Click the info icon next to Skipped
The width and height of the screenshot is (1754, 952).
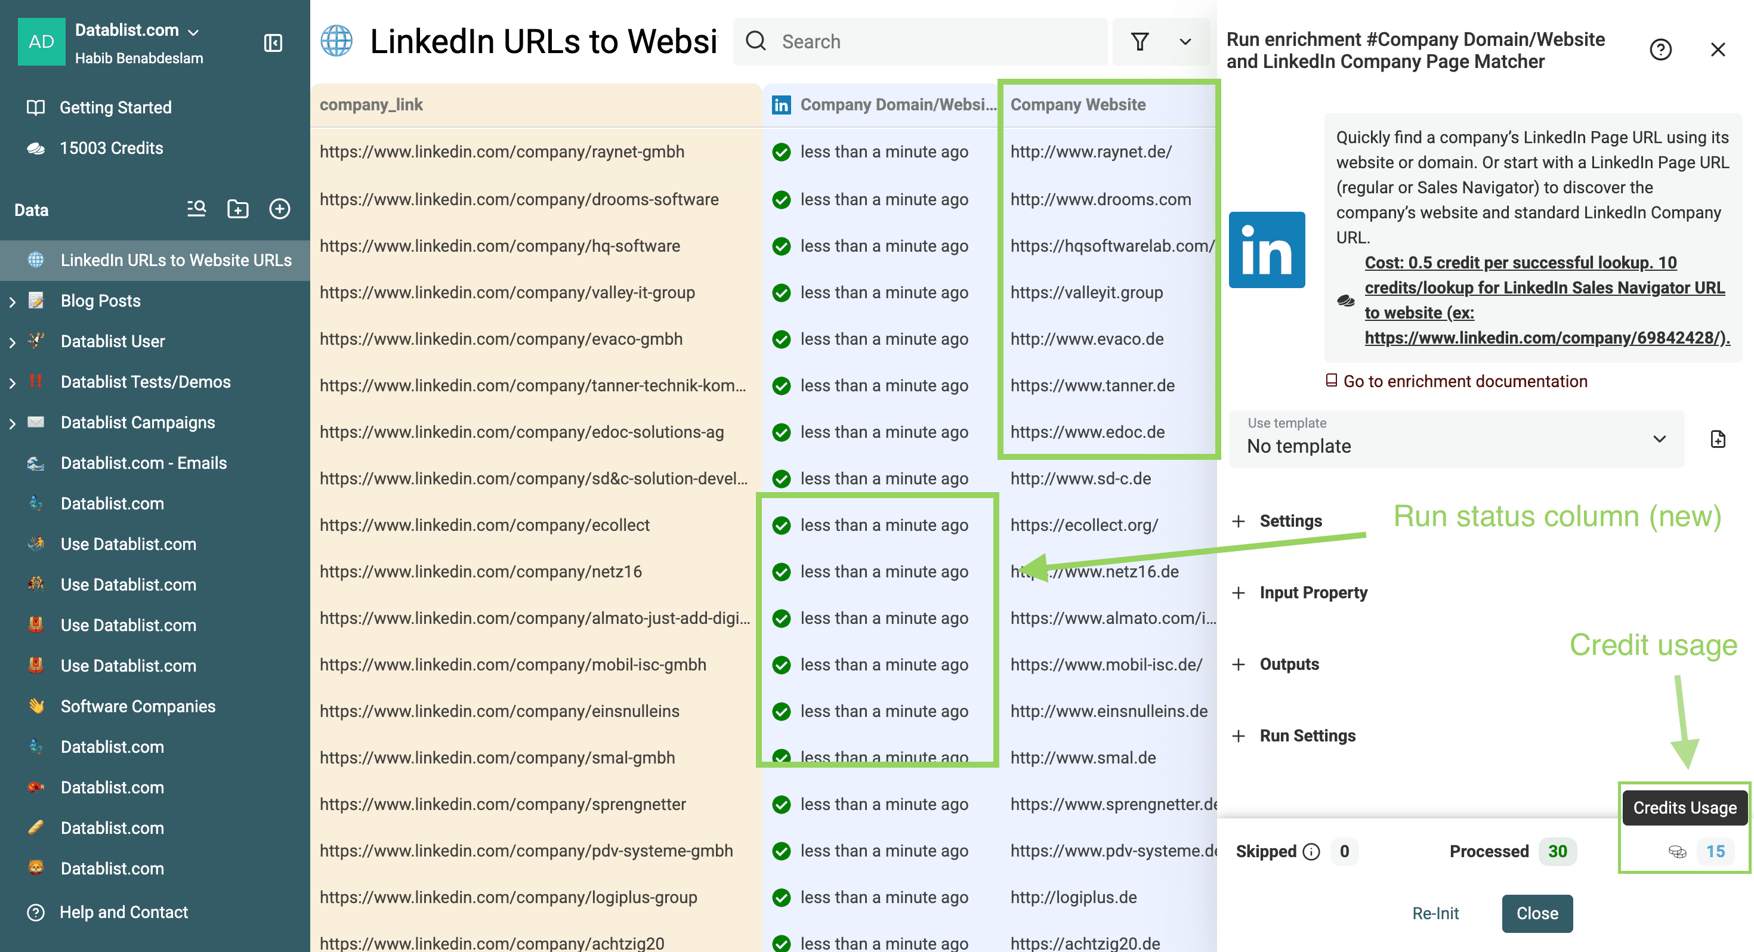tap(1311, 851)
